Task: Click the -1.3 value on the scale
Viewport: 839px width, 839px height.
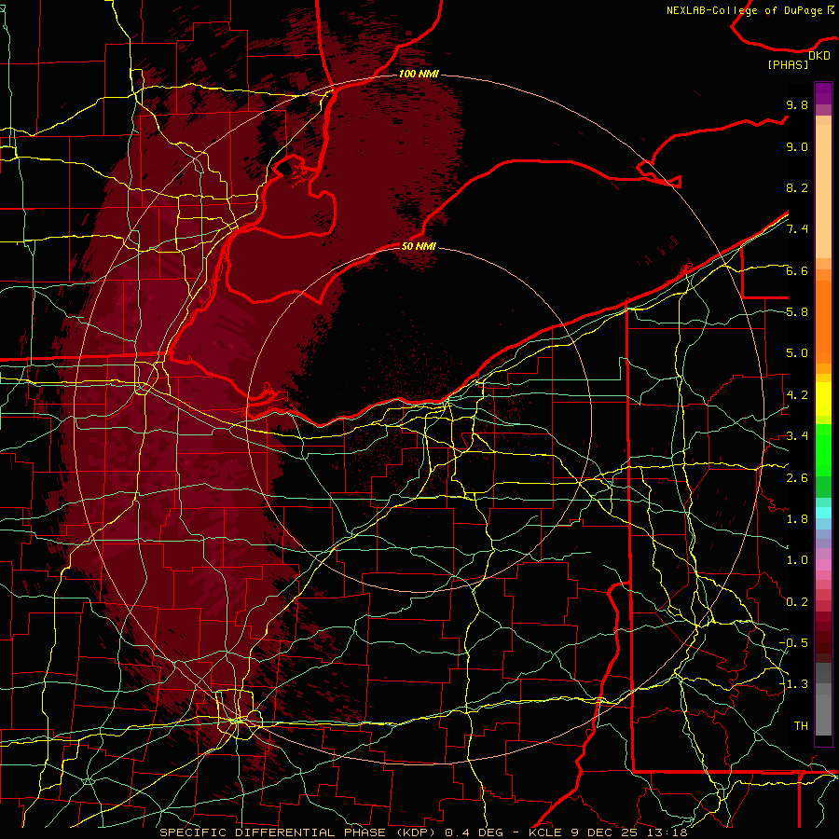Action: point(793,684)
